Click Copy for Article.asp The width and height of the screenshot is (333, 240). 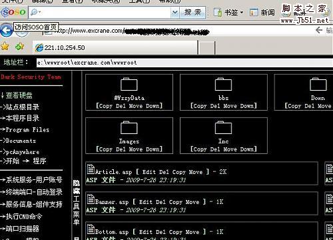179,172
